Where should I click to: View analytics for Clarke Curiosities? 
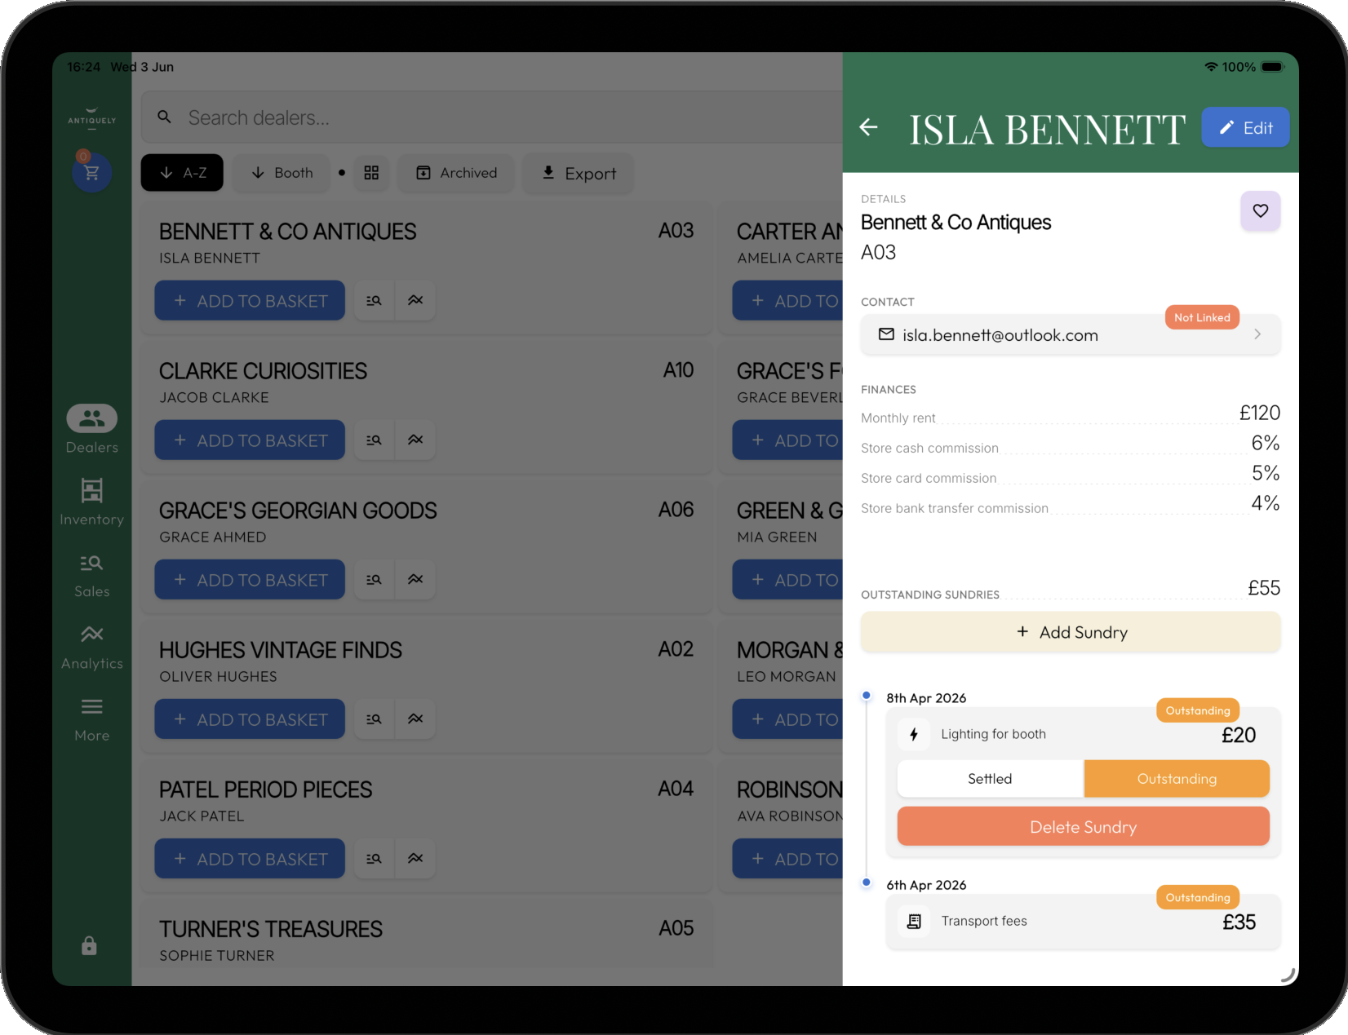[415, 440]
